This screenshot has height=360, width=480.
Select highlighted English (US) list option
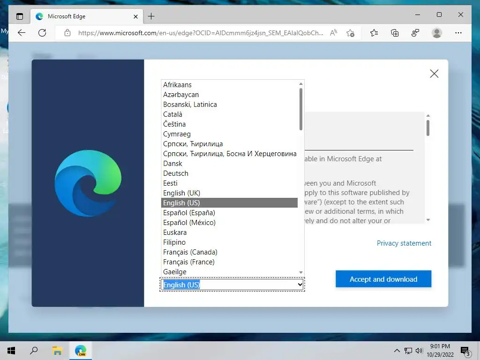click(229, 202)
